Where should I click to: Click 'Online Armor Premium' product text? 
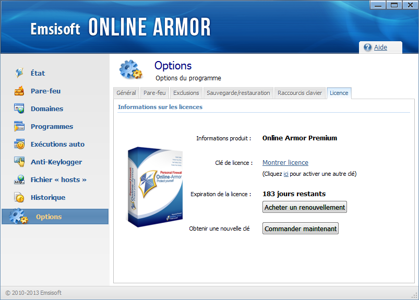click(300, 138)
